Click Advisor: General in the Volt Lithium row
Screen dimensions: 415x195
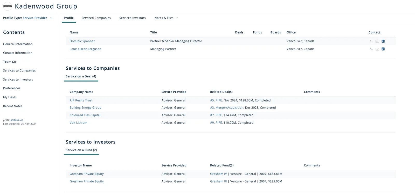(174, 123)
